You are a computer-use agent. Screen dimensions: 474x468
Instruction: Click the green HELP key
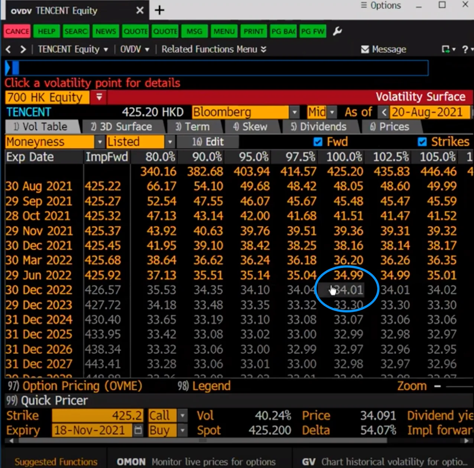coord(46,31)
